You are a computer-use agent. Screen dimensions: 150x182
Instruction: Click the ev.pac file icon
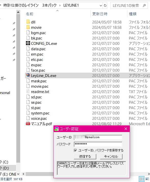click(x=28, y=64)
